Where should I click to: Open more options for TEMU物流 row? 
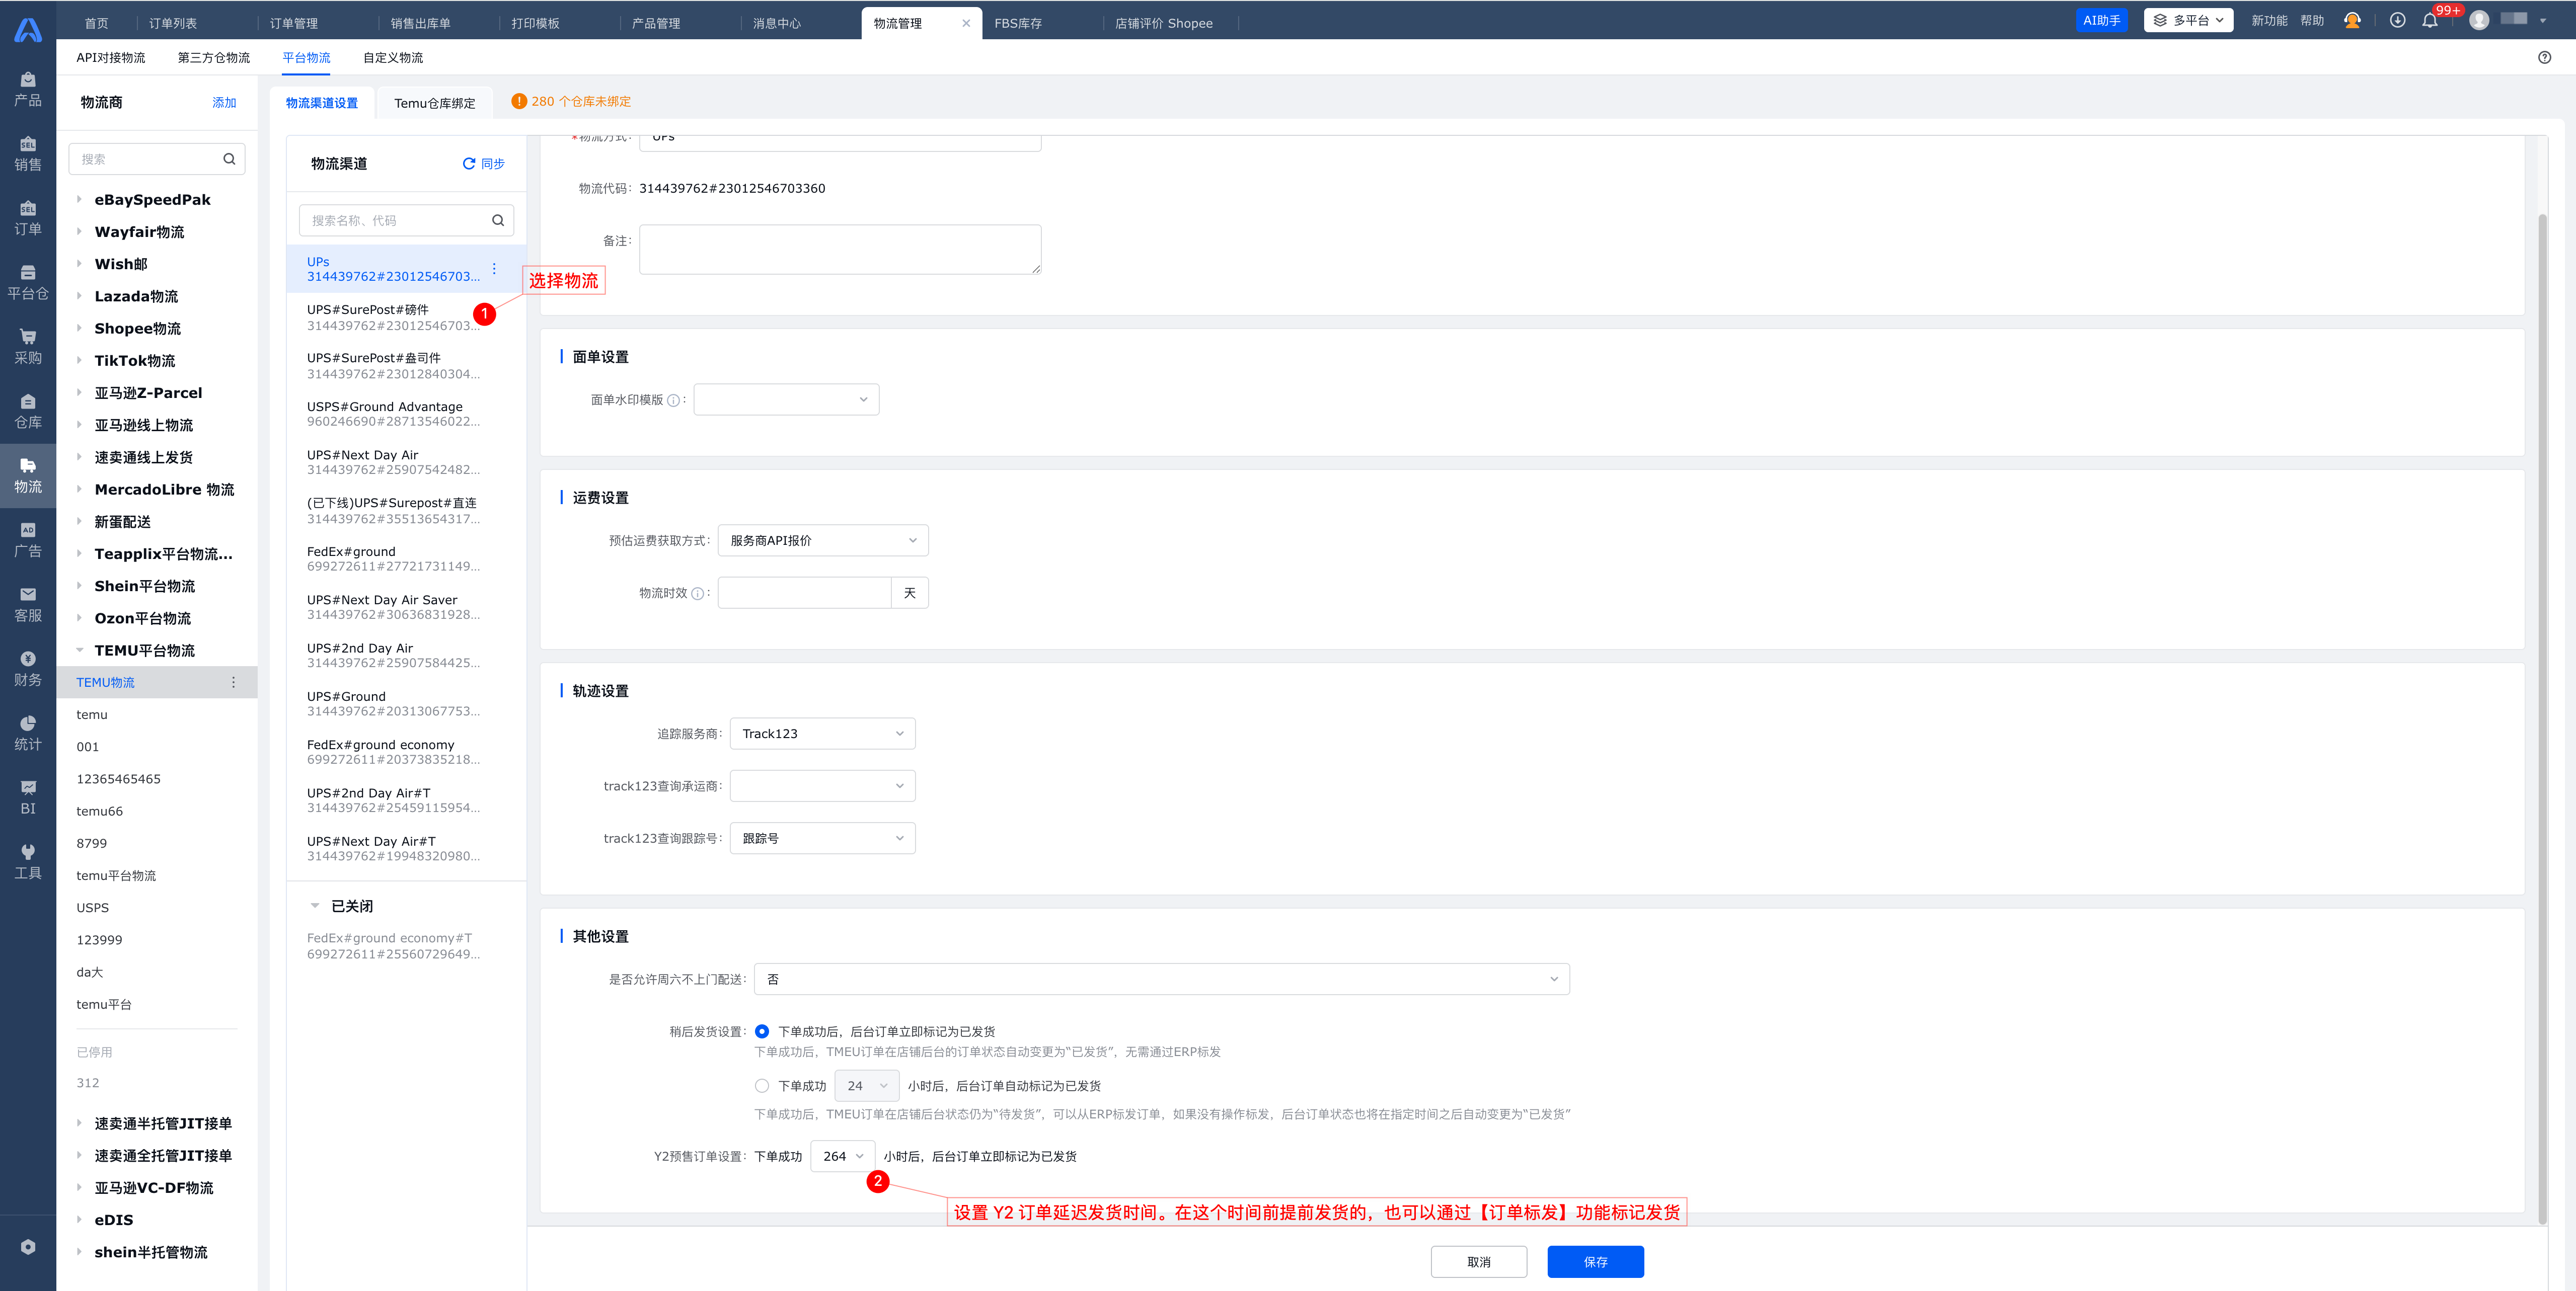tap(233, 682)
